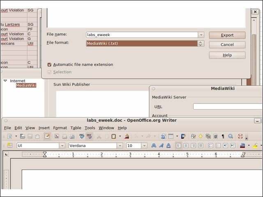Open the Gallery icon
The image size is (263, 197).
[208, 136]
